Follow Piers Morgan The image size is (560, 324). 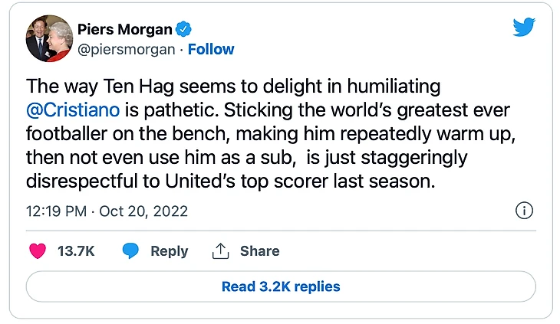click(x=211, y=50)
